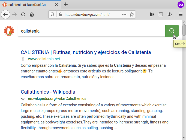The image size is (186, 140).
Task: View site security padlock information
Action: (x=60, y=15)
